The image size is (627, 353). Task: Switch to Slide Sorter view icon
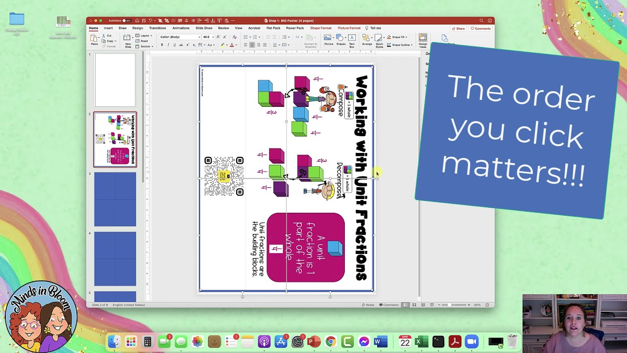(x=414, y=305)
